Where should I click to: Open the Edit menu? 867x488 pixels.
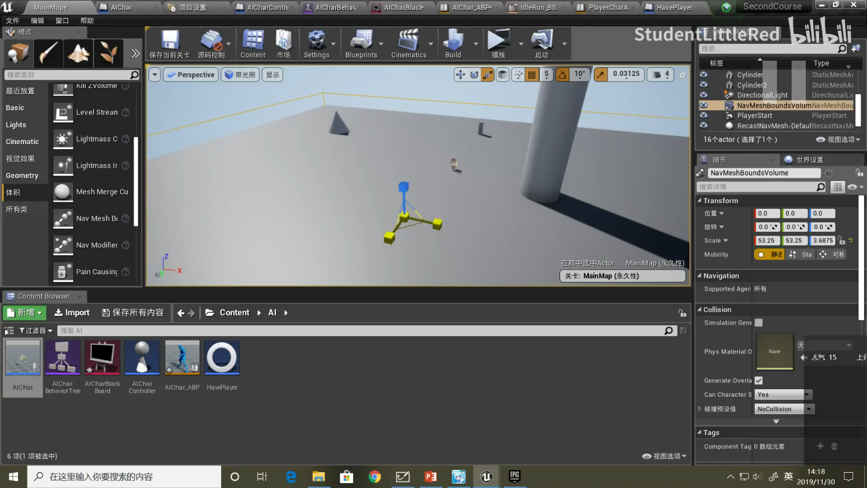37,21
